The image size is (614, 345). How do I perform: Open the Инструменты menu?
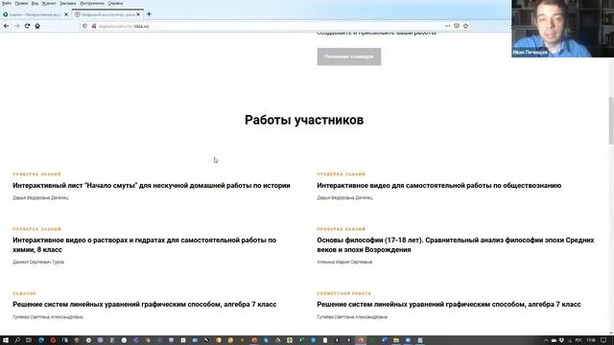(x=92, y=3)
